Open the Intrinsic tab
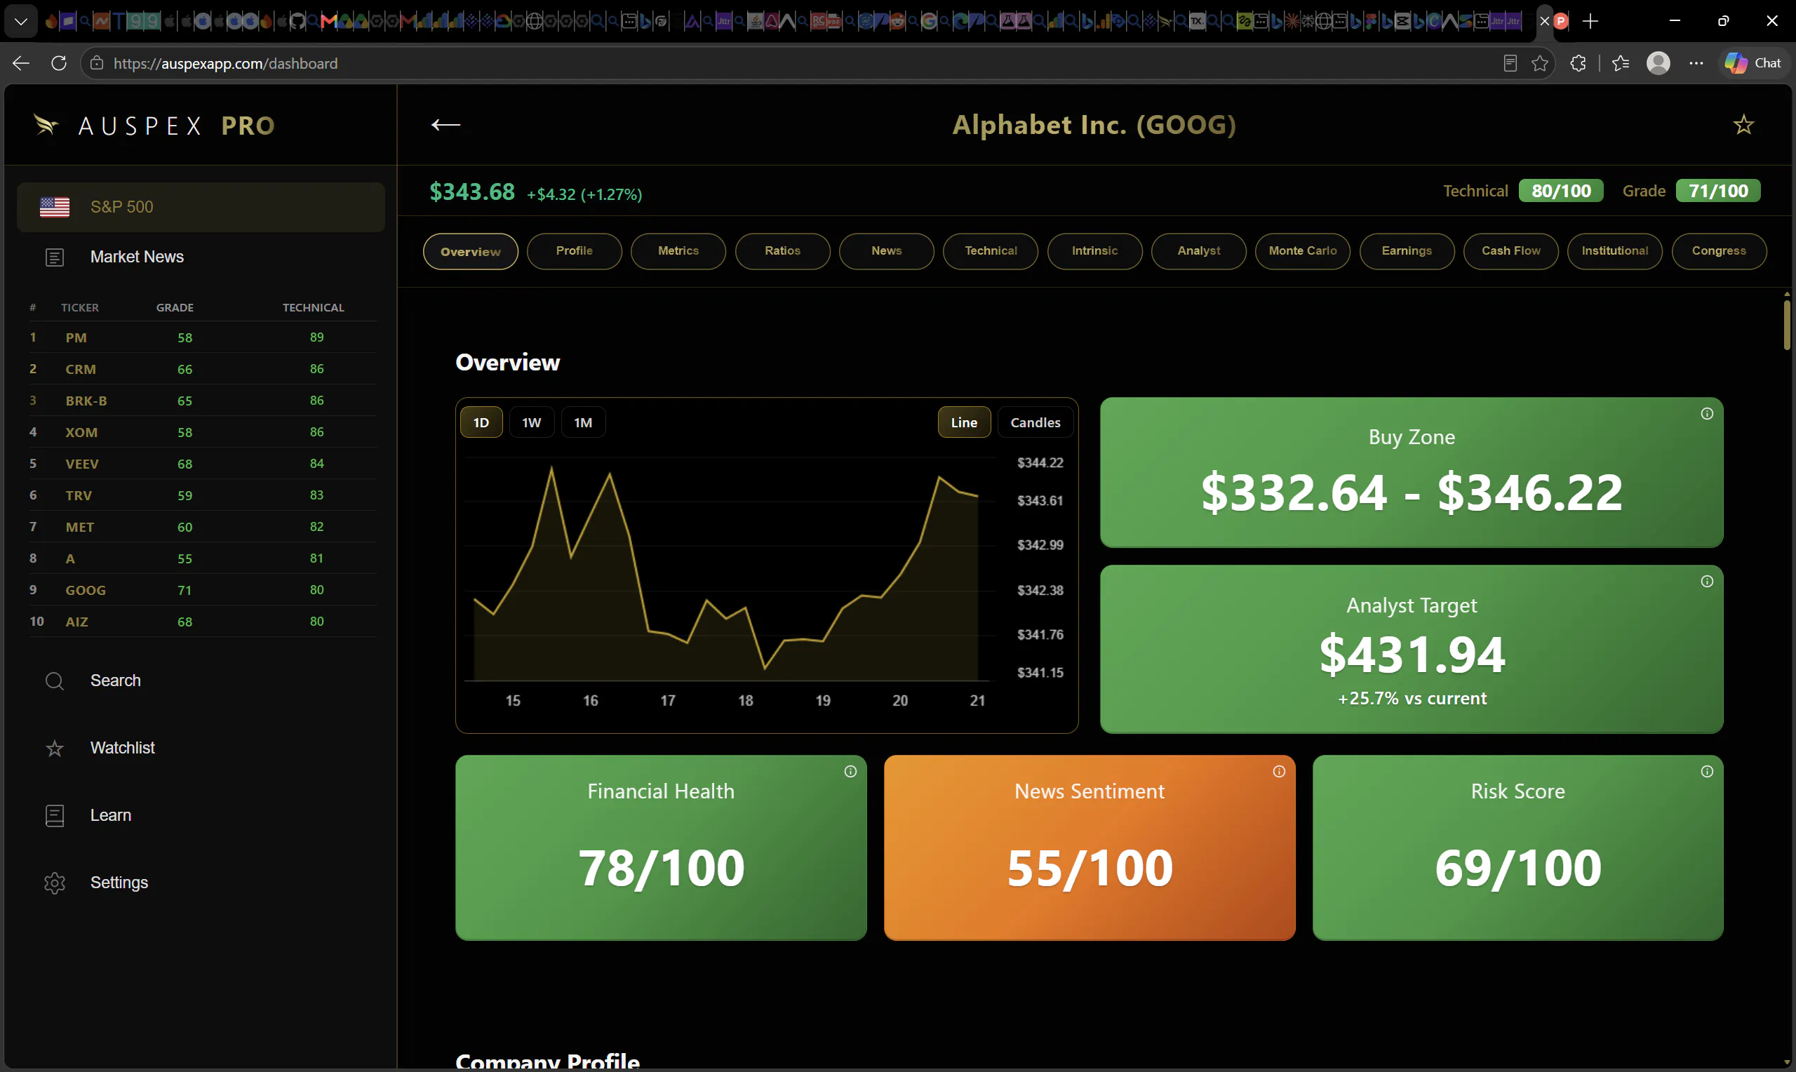 pos(1094,251)
